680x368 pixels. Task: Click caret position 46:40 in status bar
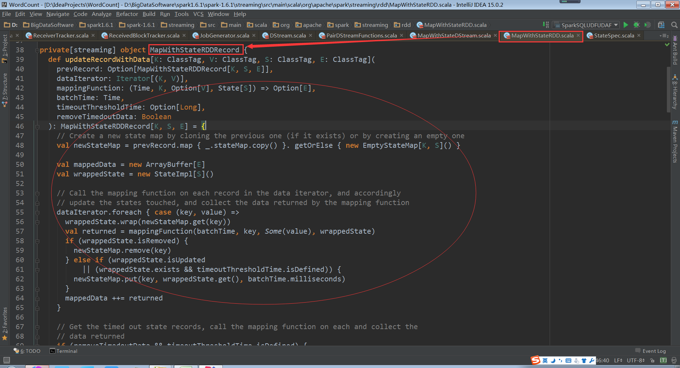602,361
